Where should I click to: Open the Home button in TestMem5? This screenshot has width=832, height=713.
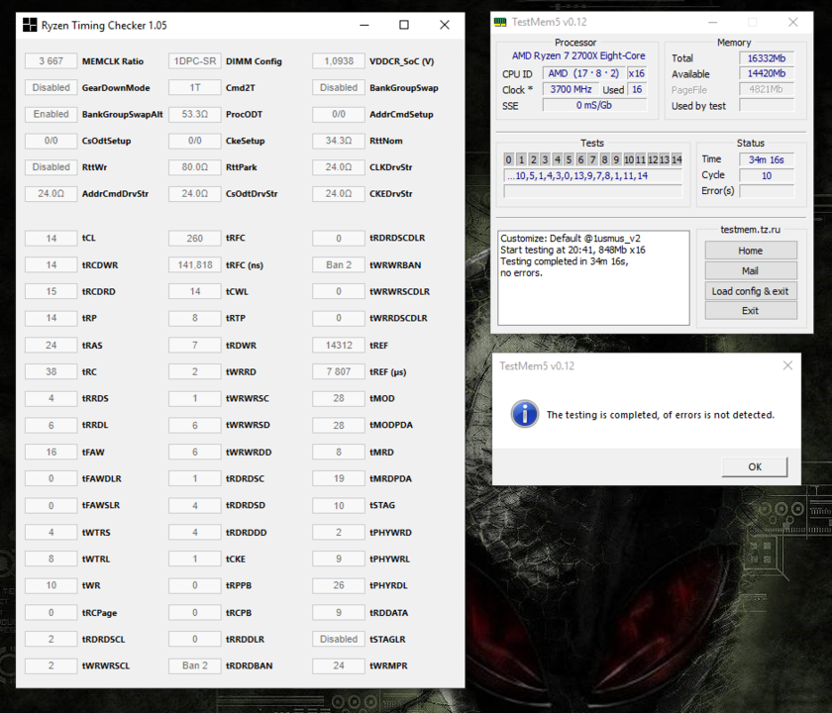751,251
